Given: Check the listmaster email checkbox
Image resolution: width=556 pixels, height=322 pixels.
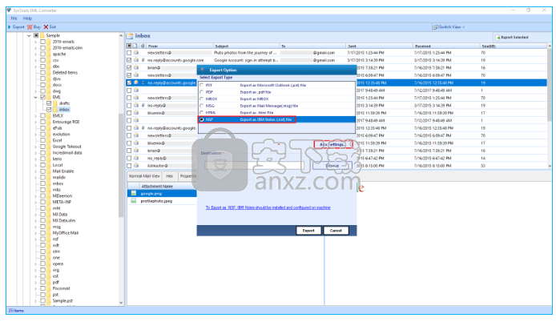Looking at the screenshot, I should (x=129, y=166).
